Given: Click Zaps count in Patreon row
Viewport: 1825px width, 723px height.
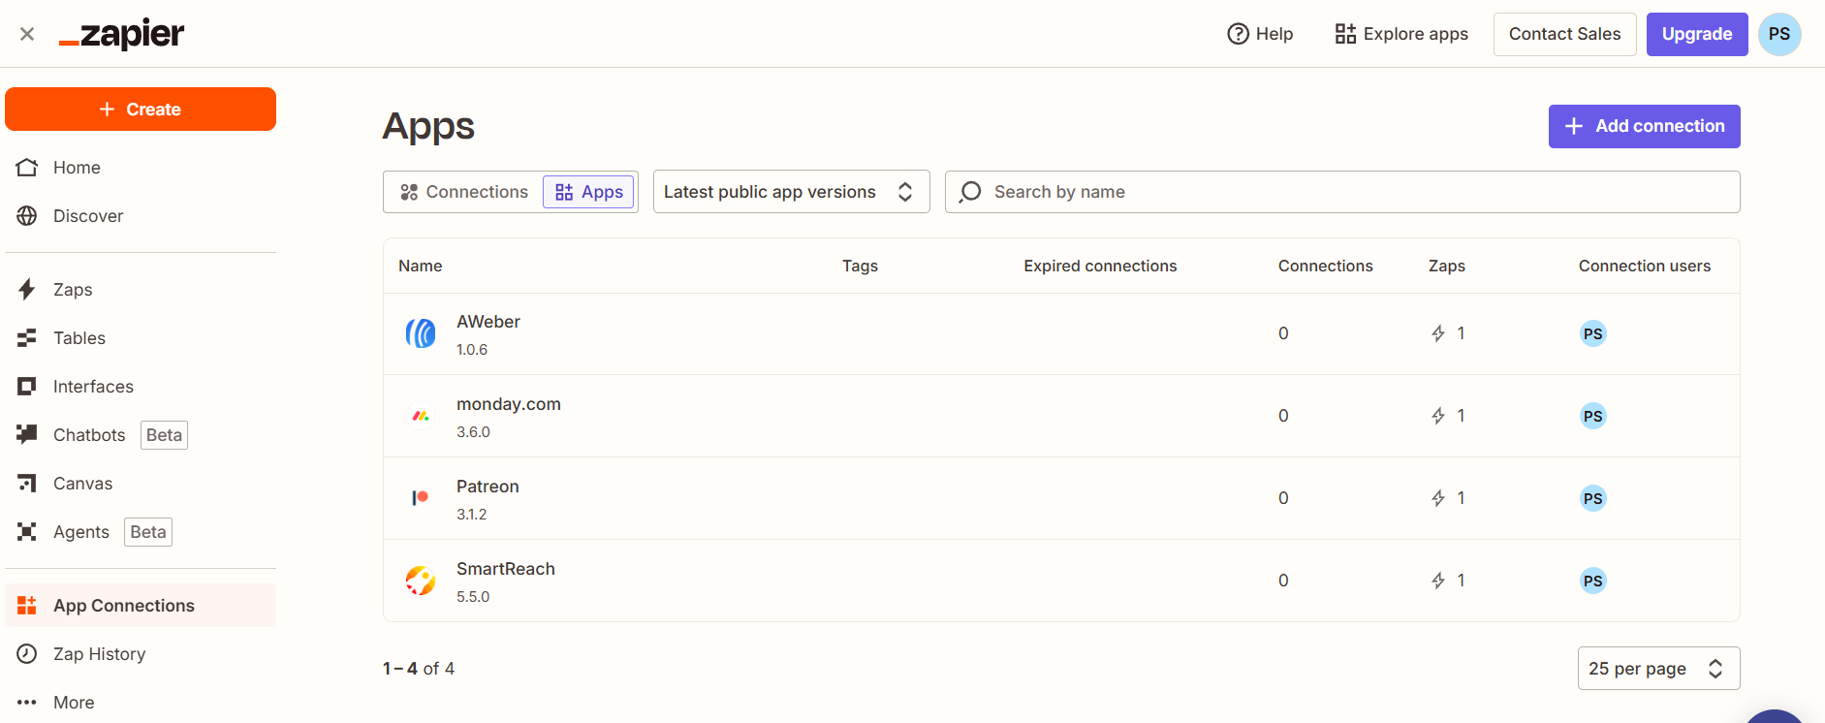Looking at the screenshot, I should point(1448,498).
